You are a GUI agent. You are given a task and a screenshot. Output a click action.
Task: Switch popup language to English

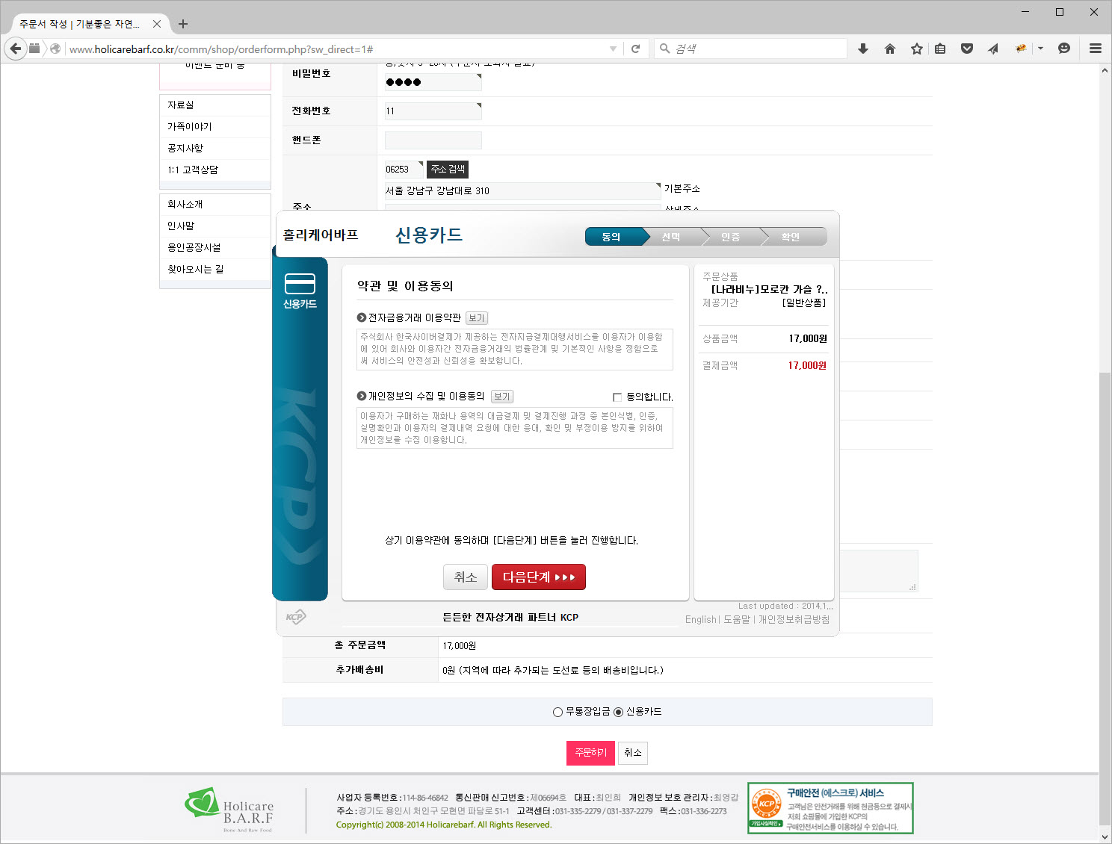click(x=701, y=620)
